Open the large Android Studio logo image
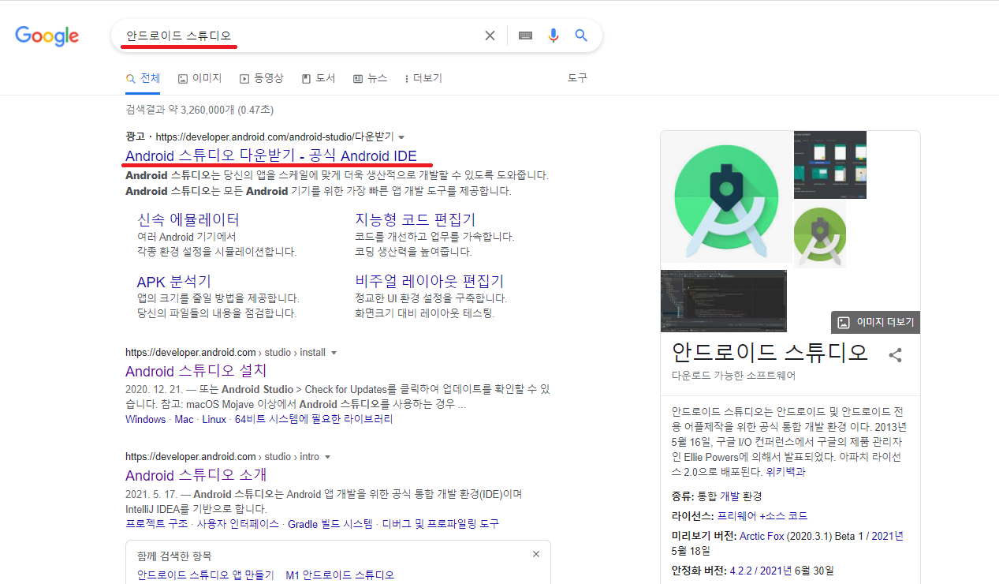The width and height of the screenshot is (999, 584). click(x=726, y=197)
